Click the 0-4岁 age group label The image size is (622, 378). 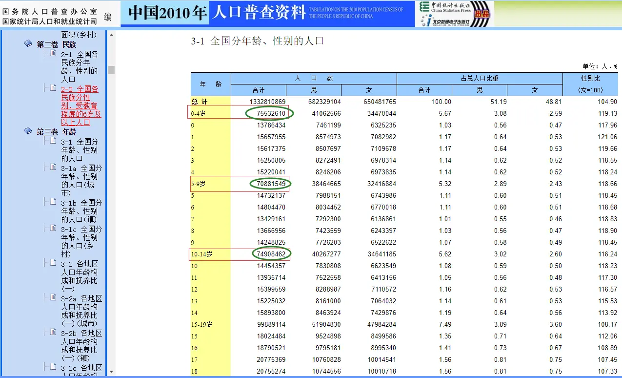(x=198, y=113)
